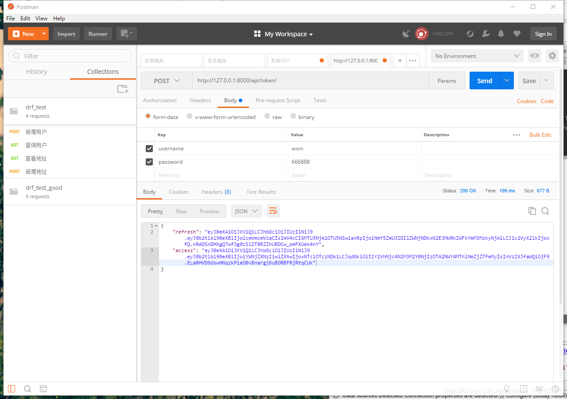Open Code snippet link

click(547, 101)
